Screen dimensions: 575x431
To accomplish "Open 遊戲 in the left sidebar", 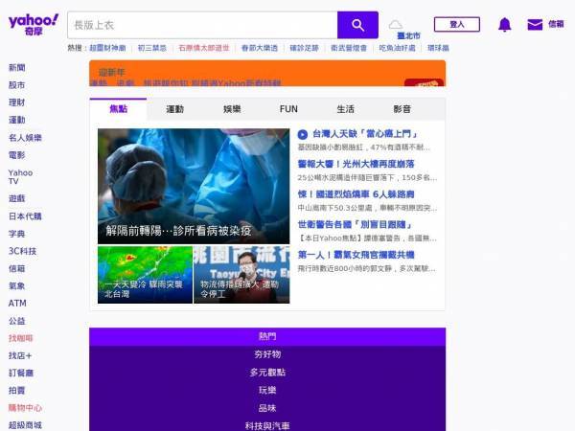I will (17, 198).
